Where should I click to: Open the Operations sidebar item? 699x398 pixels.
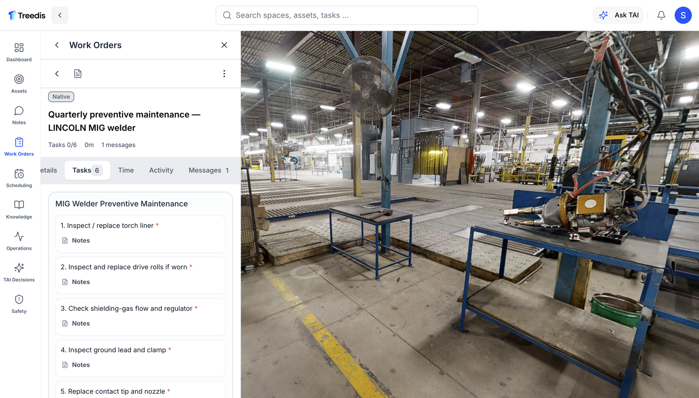(x=19, y=241)
